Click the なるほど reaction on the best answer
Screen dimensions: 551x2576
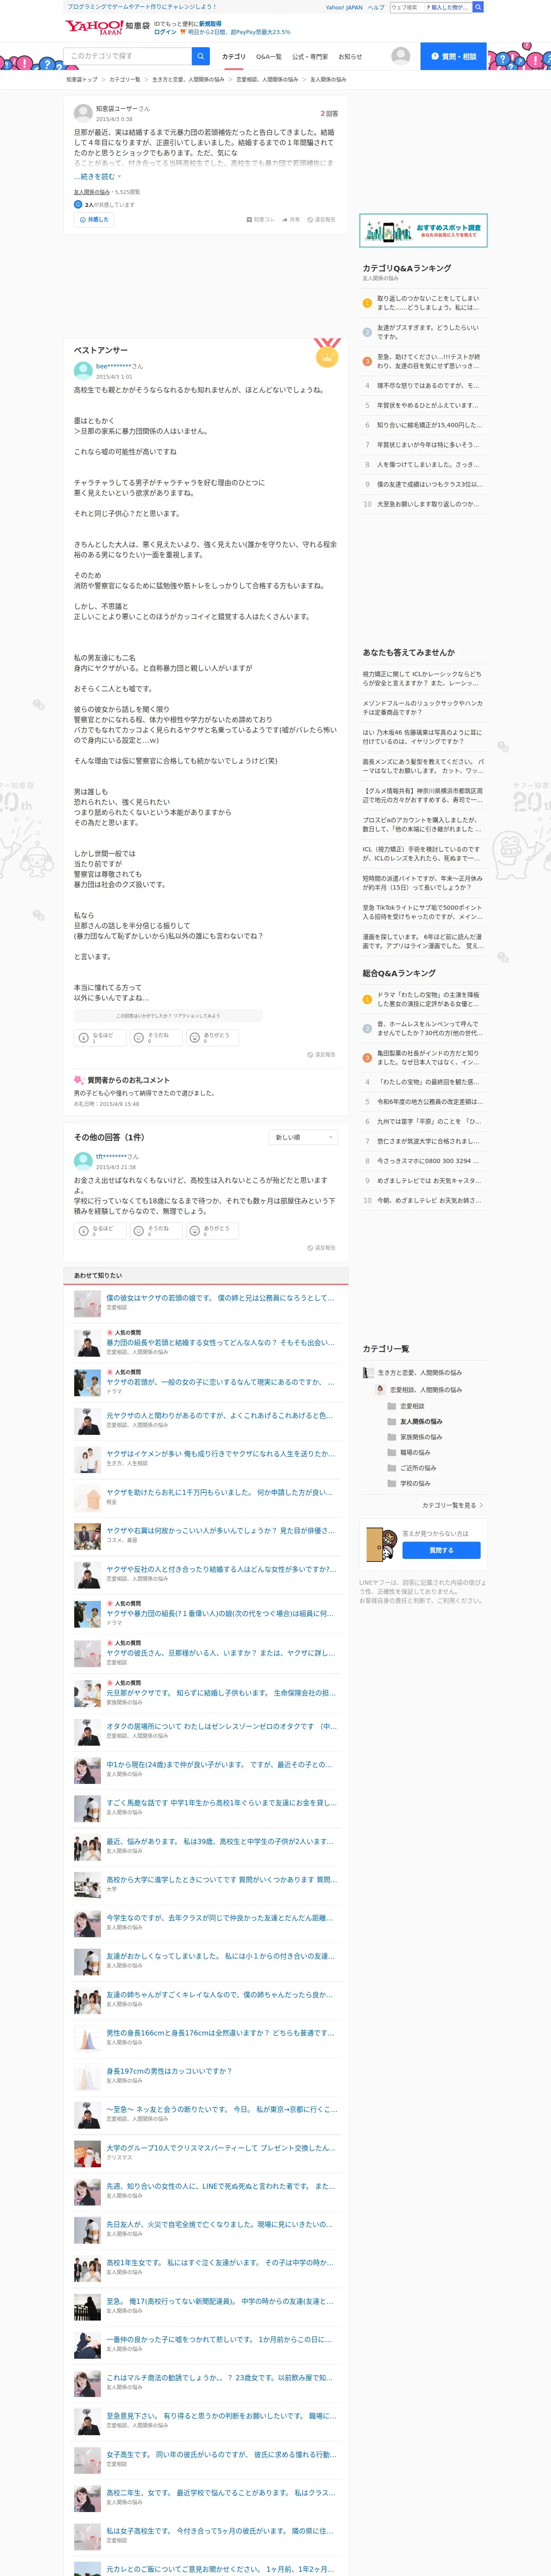click(x=99, y=1038)
